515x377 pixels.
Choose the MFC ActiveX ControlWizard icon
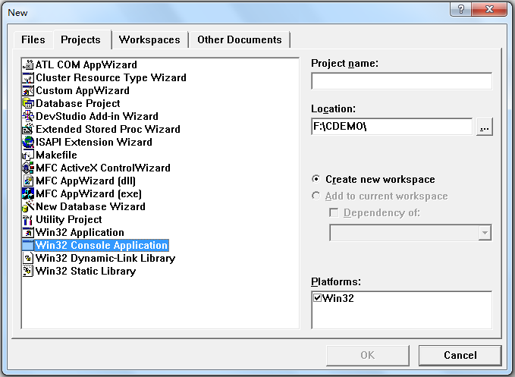pos(28,168)
